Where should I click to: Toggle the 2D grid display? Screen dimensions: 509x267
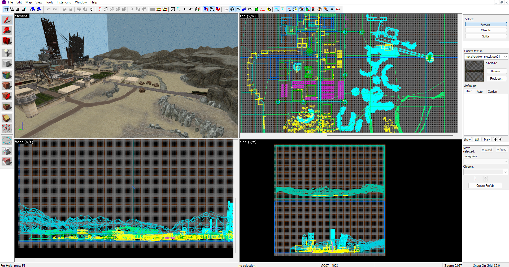[x=6, y=9]
